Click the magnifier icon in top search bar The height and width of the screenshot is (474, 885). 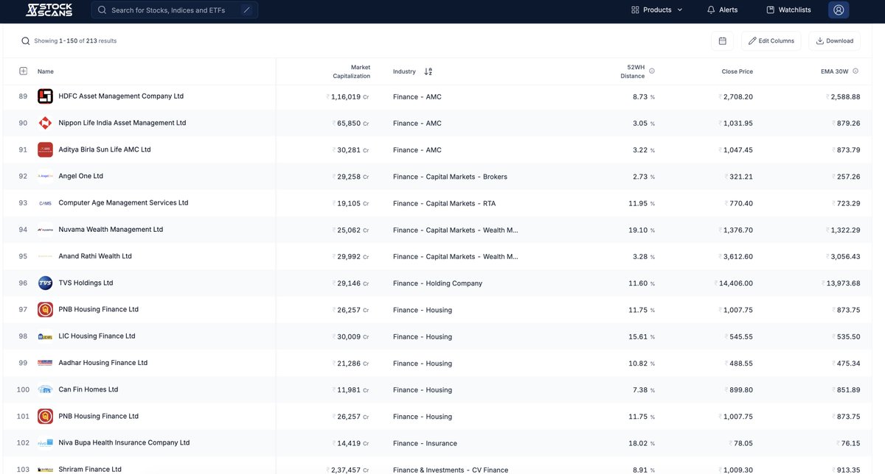tap(102, 10)
